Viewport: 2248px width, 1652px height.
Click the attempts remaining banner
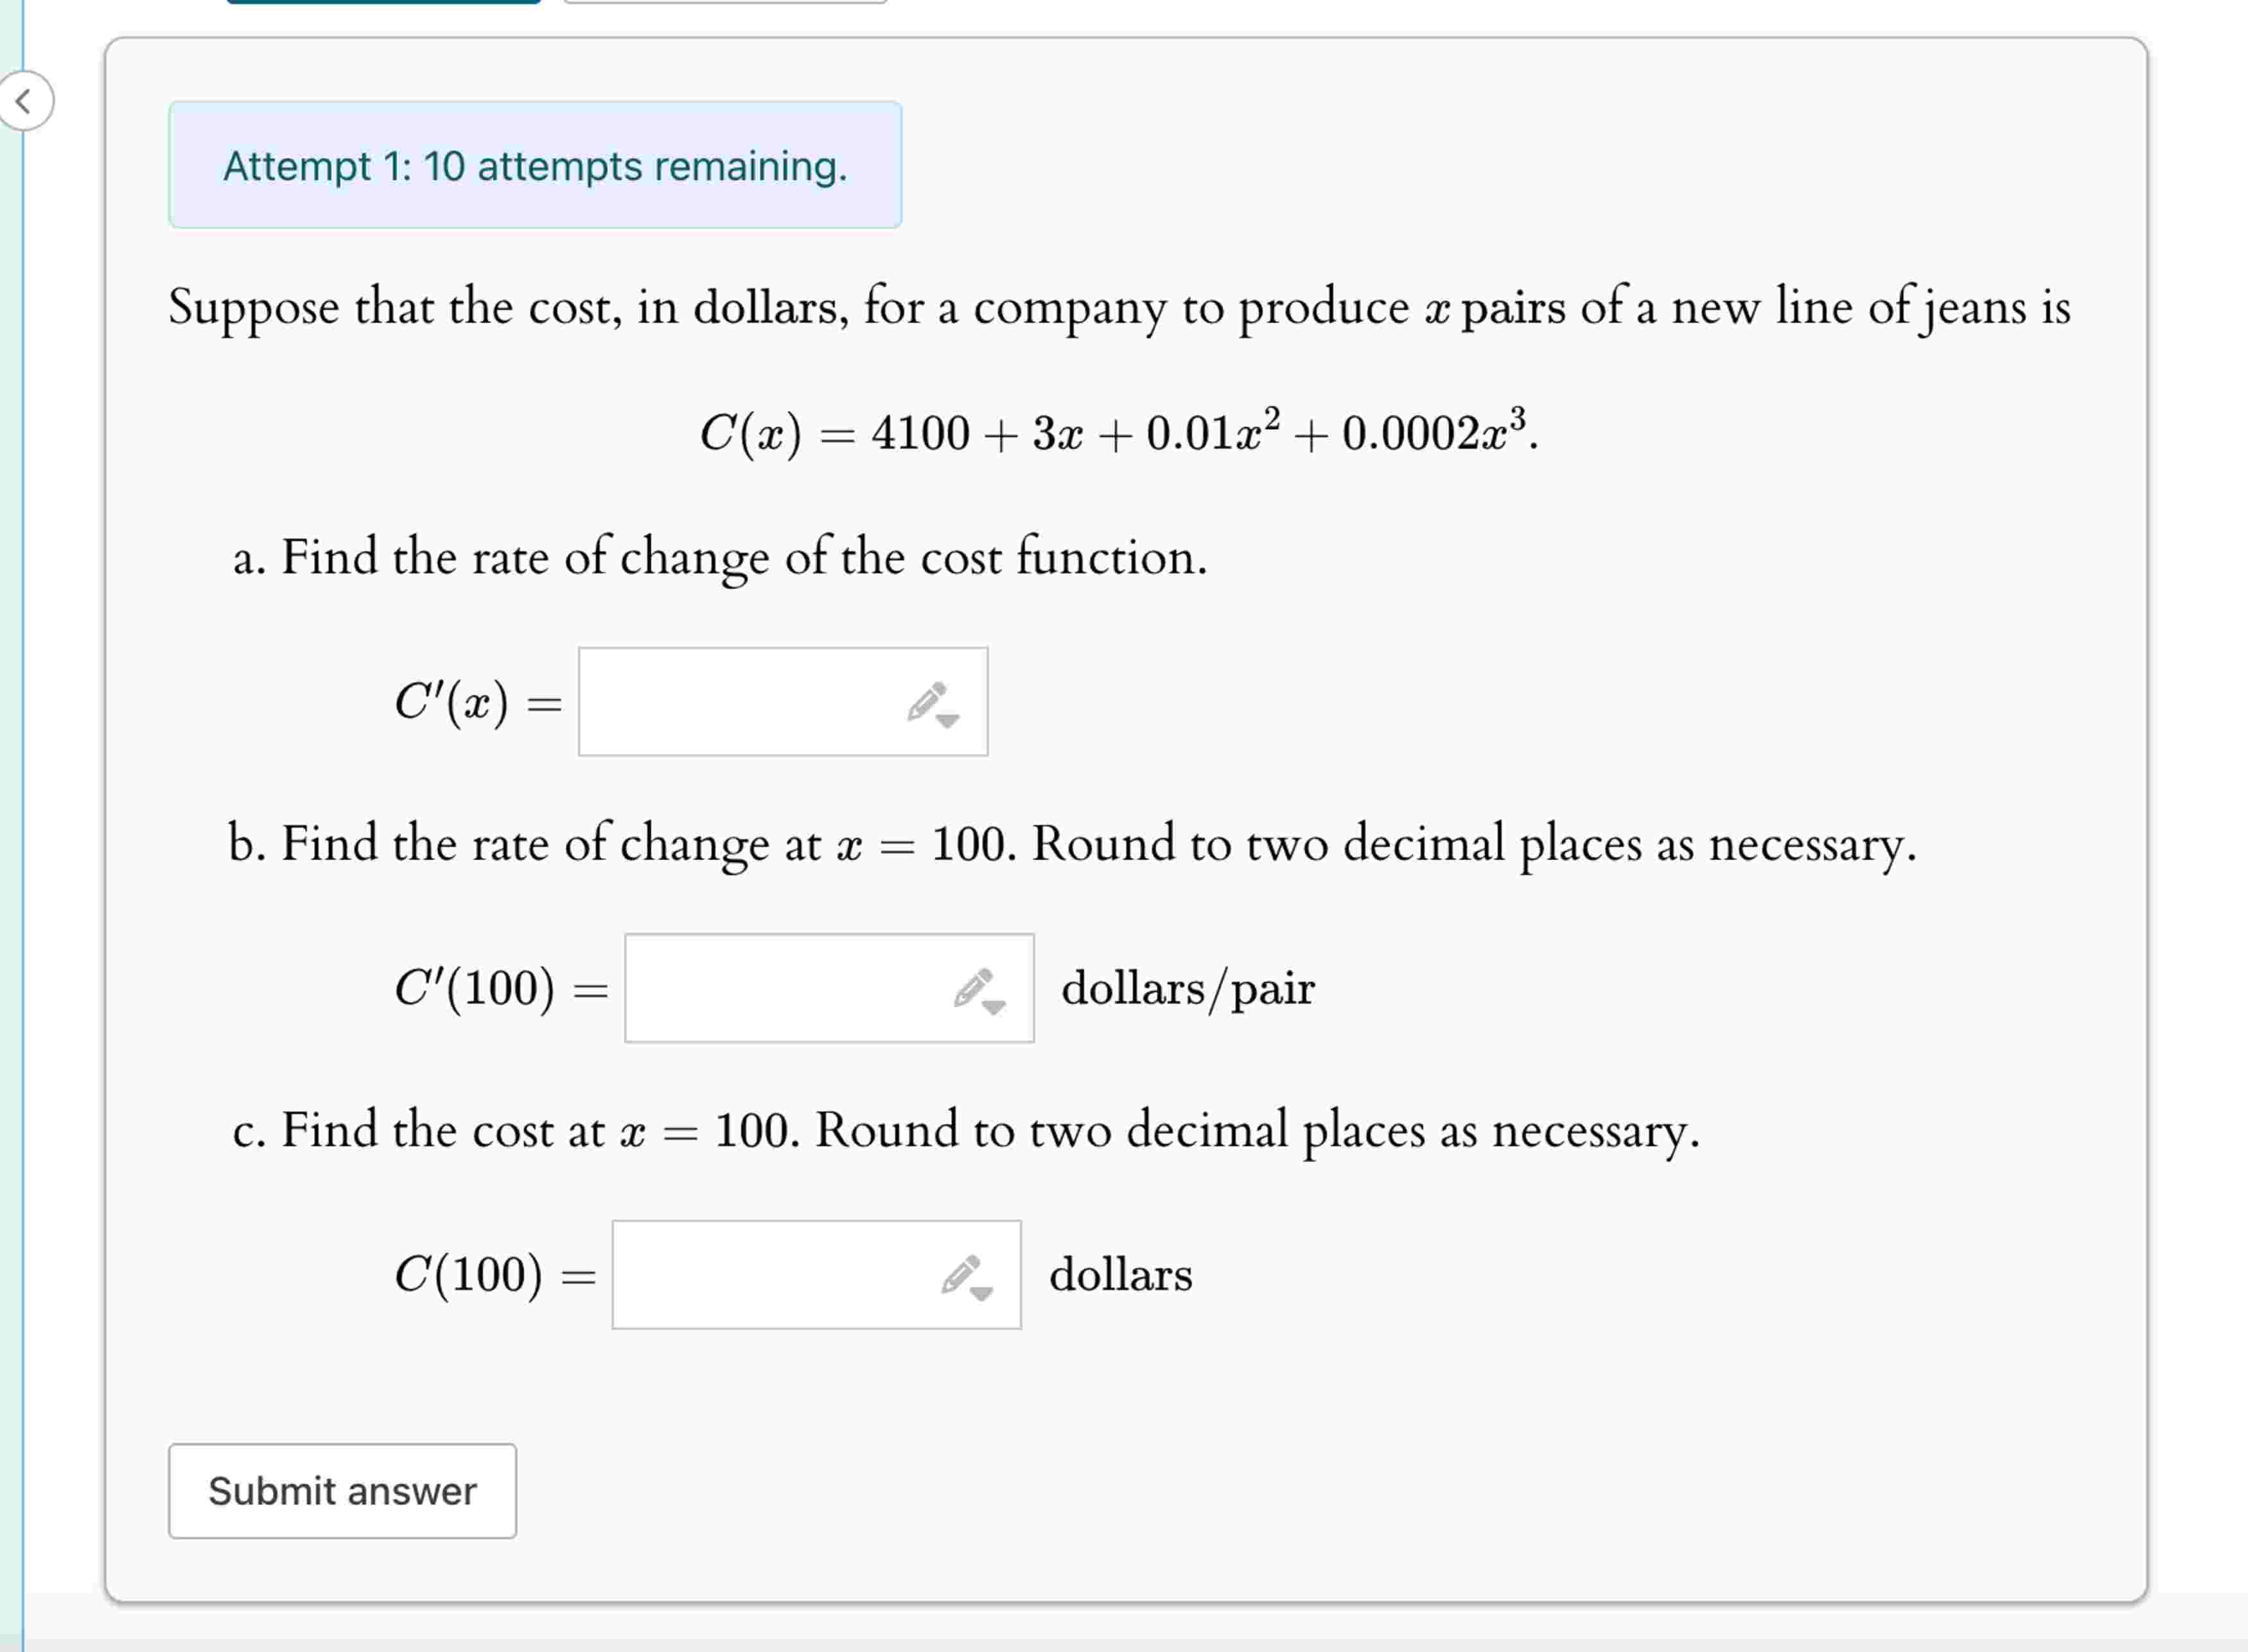click(x=535, y=165)
